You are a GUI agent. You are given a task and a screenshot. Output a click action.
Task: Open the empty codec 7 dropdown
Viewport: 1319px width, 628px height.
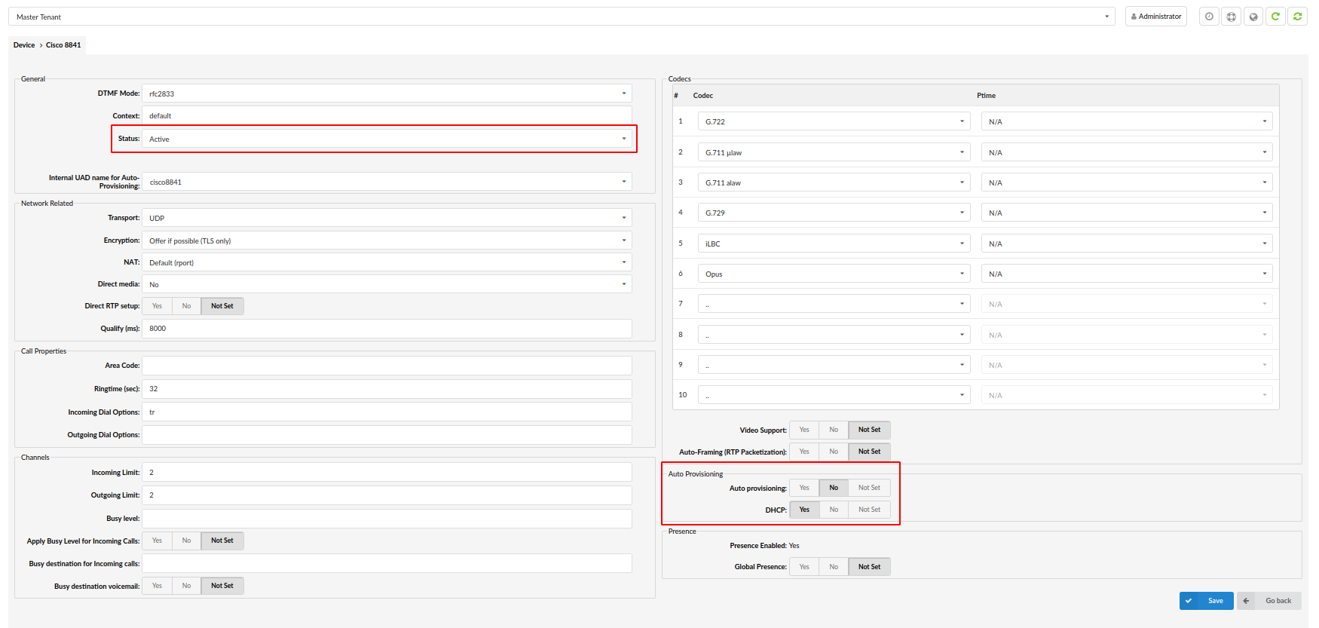(x=834, y=304)
